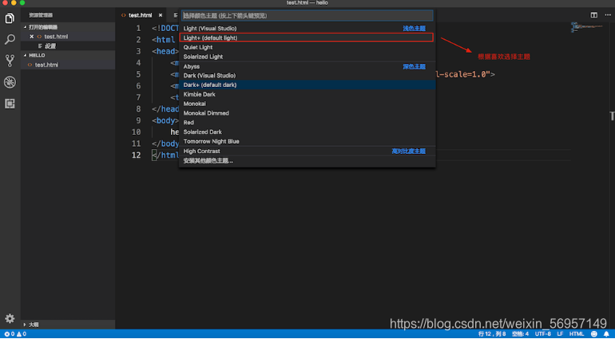The height and width of the screenshot is (339, 615).
Task: Click the 资源管理器 panel title
Action: click(x=41, y=15)
